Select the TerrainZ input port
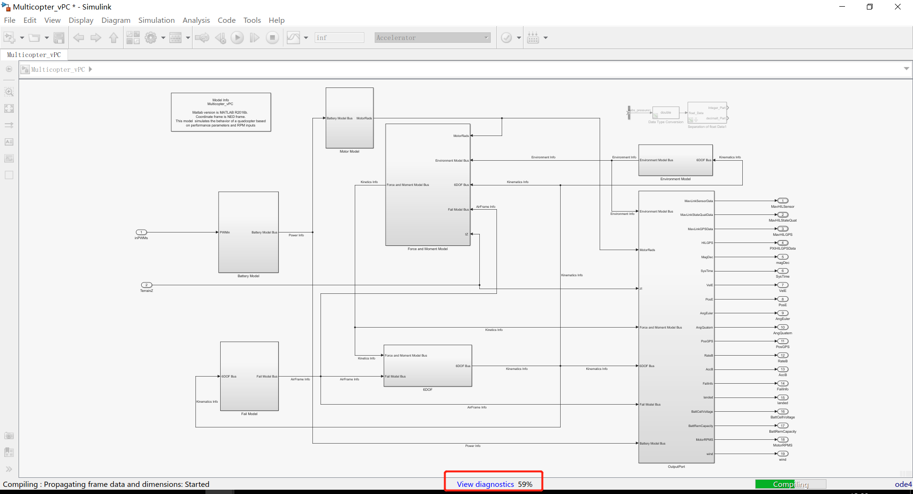913x494 pixels. [146, 285]
